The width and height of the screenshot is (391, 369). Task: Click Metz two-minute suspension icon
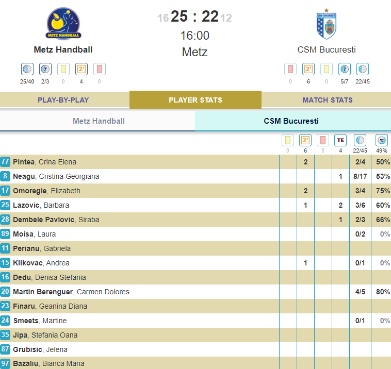pyautogui.click(x=81, y=69)
